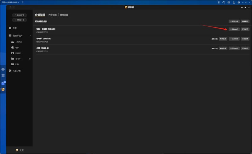Collapse the 我的影视库 section chevron

[x=30, y=36]
